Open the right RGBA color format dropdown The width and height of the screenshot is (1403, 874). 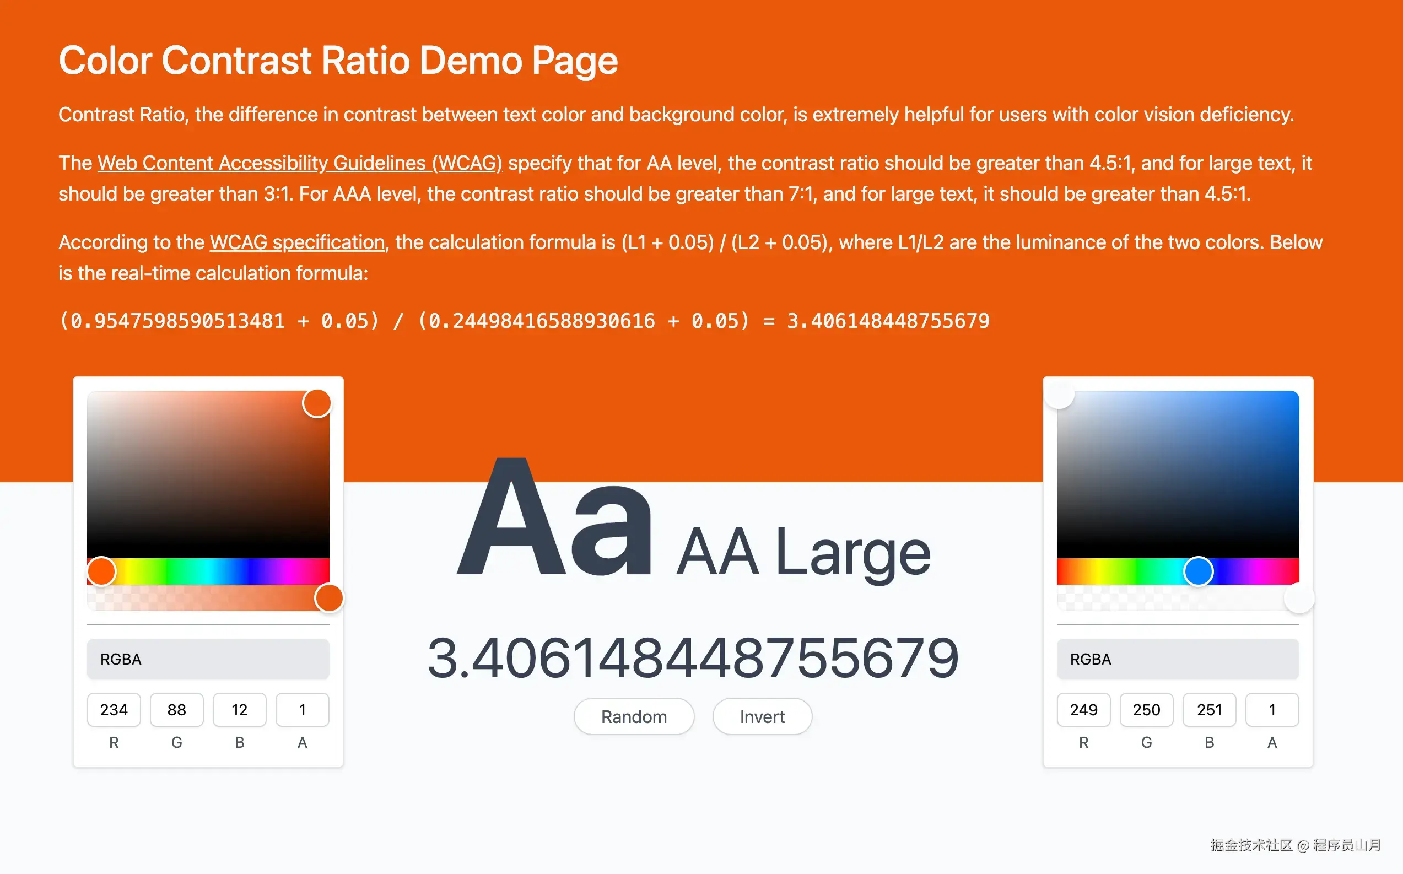tap(1177, 659)
